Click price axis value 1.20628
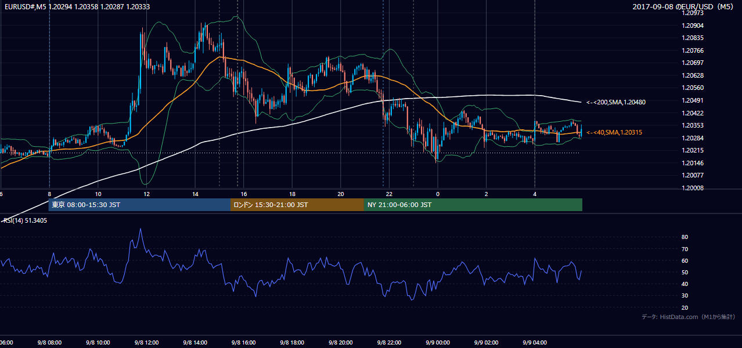 point(693,75)
